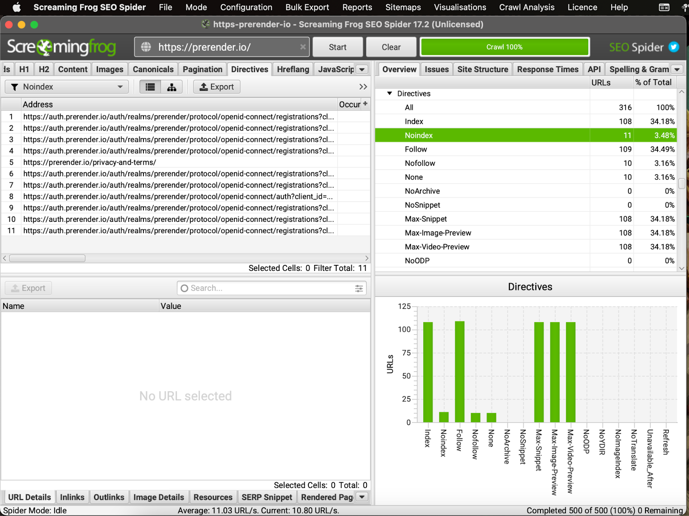Open the Outlinks tab
Viewport: 689px width, 516px height.
coord(109,497)
